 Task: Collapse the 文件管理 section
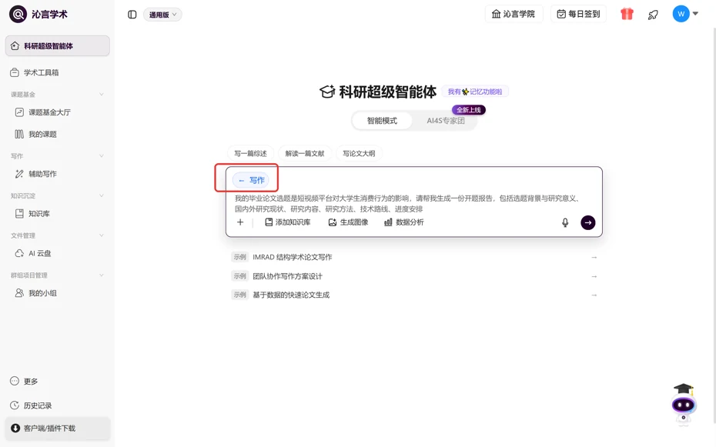pyautogui.click(x=102, y=235)
